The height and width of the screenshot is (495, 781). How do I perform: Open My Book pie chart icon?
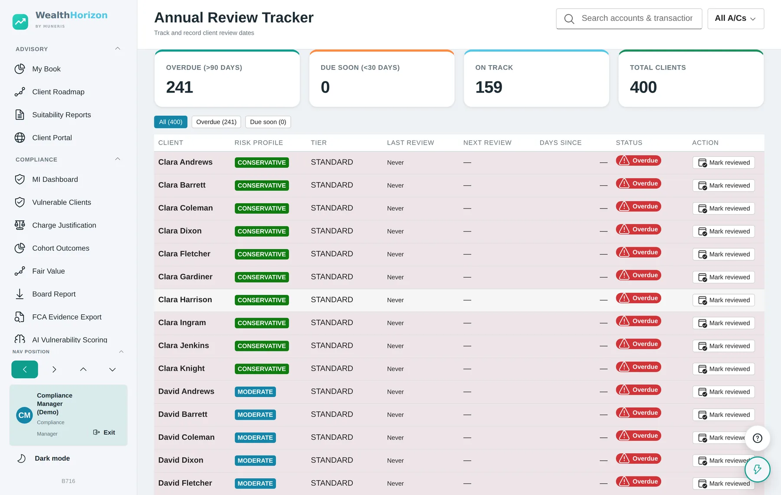pos(20,69)
